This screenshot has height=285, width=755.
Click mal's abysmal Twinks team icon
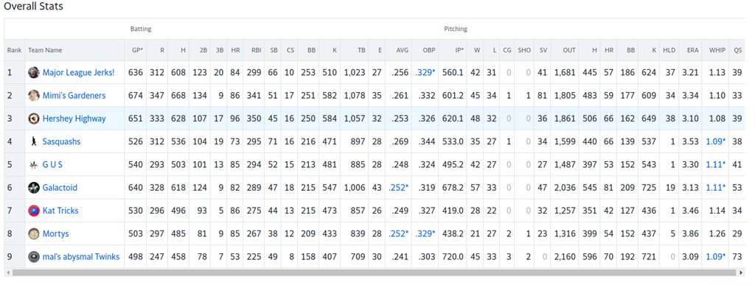click(34, 256)
